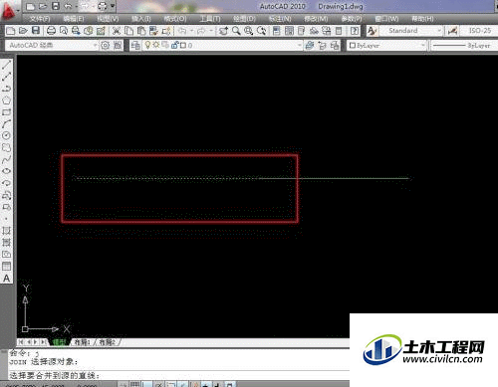Click layer 0 color swatch square

click(182, 45)
